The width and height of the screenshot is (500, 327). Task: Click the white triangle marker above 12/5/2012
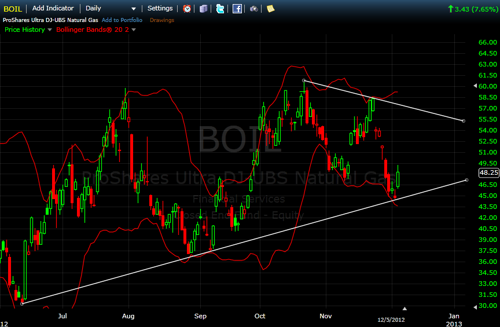[x=405, y=308]
